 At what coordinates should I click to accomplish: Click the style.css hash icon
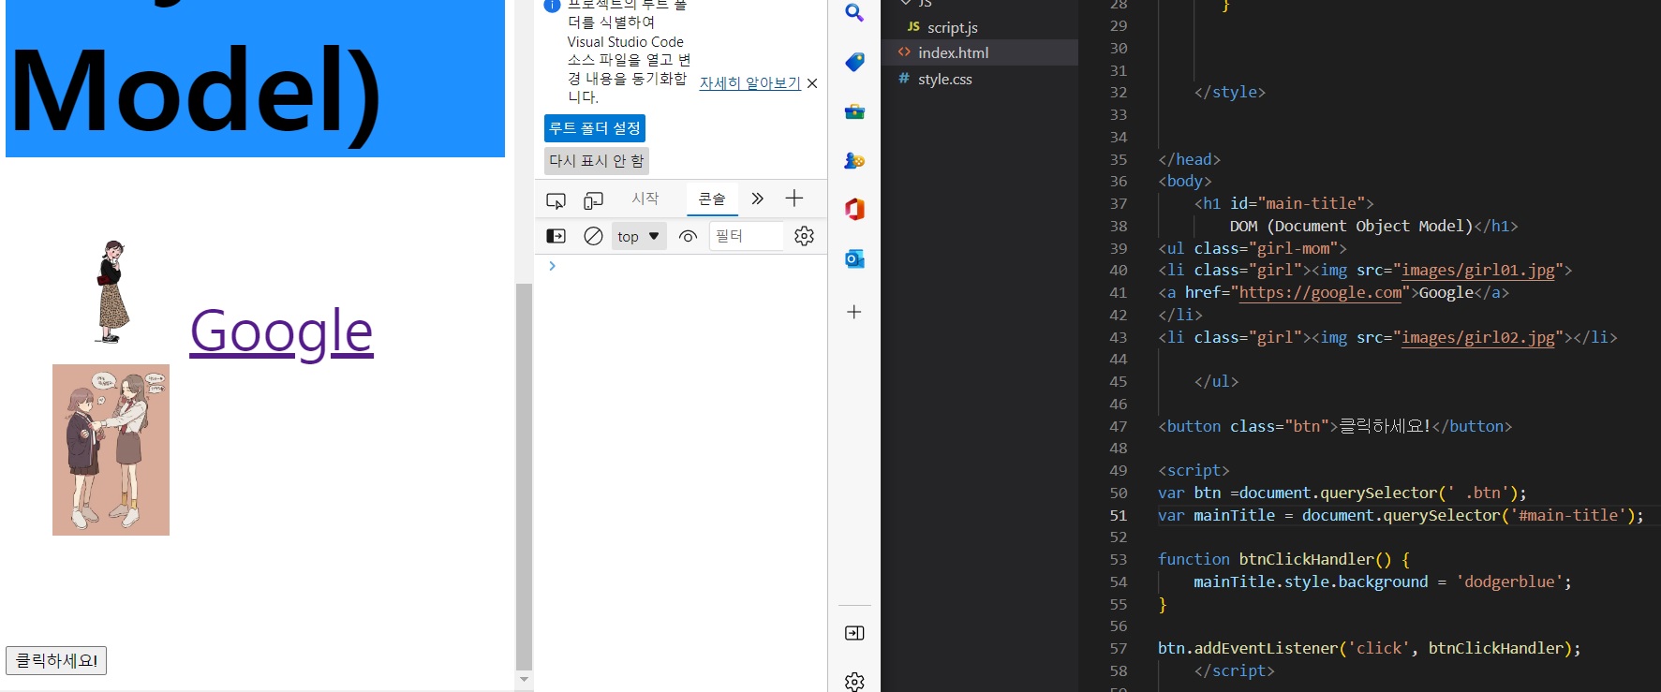904,79
